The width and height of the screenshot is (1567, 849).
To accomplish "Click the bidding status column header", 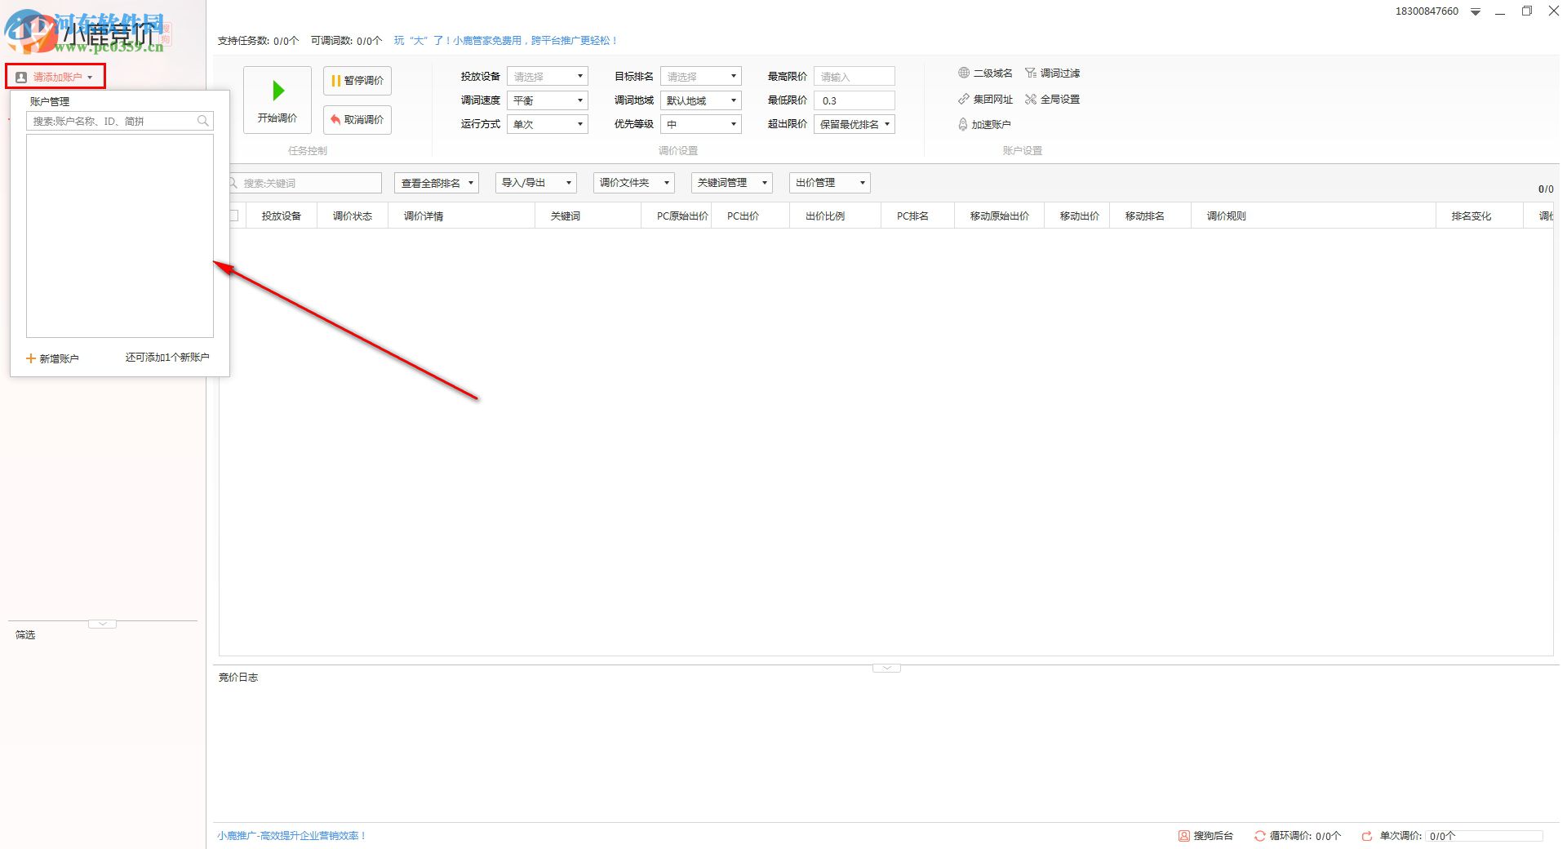I will [353, 216].
